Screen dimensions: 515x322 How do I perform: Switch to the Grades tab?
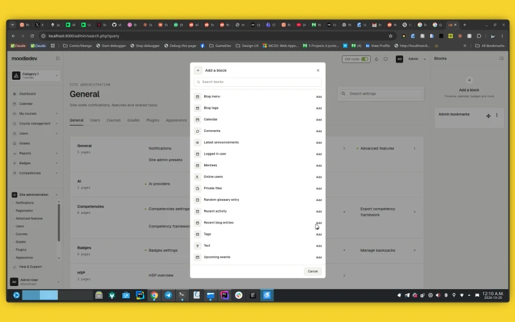133,120
